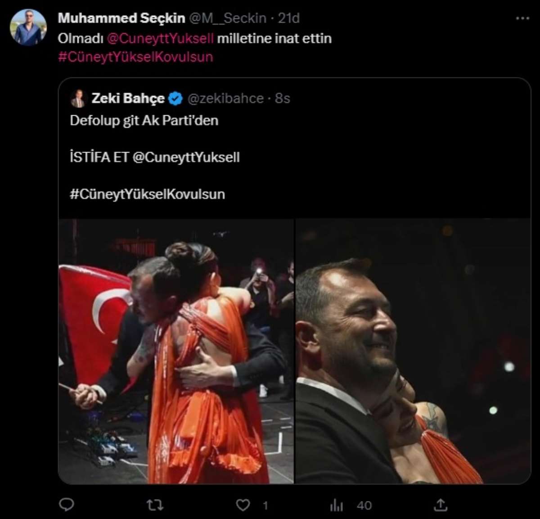Open view analytics bar chart icon
Viewport: 540px width, 519px height.
point(337,505)
